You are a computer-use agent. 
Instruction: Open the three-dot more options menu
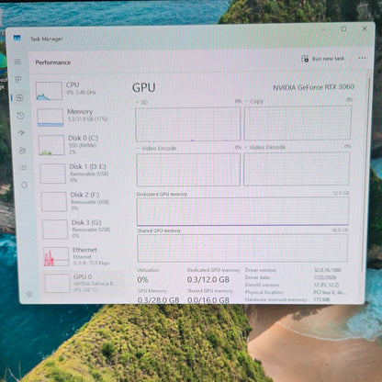[362, 58]
